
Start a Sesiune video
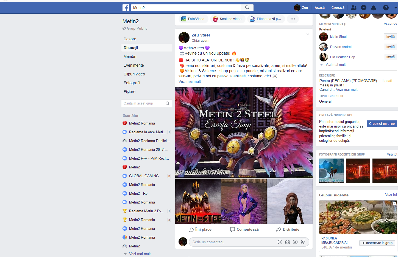point(227,19)
